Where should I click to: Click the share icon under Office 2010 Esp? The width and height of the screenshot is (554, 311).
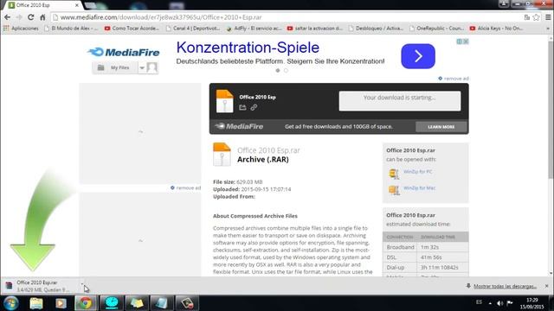tap(242, 107)
